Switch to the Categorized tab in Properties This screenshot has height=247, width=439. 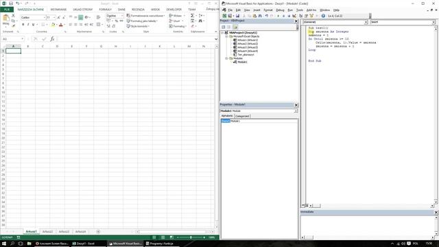tap(242, 116)
